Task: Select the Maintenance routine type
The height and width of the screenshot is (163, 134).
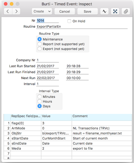Action: click(x=39, y=39)
